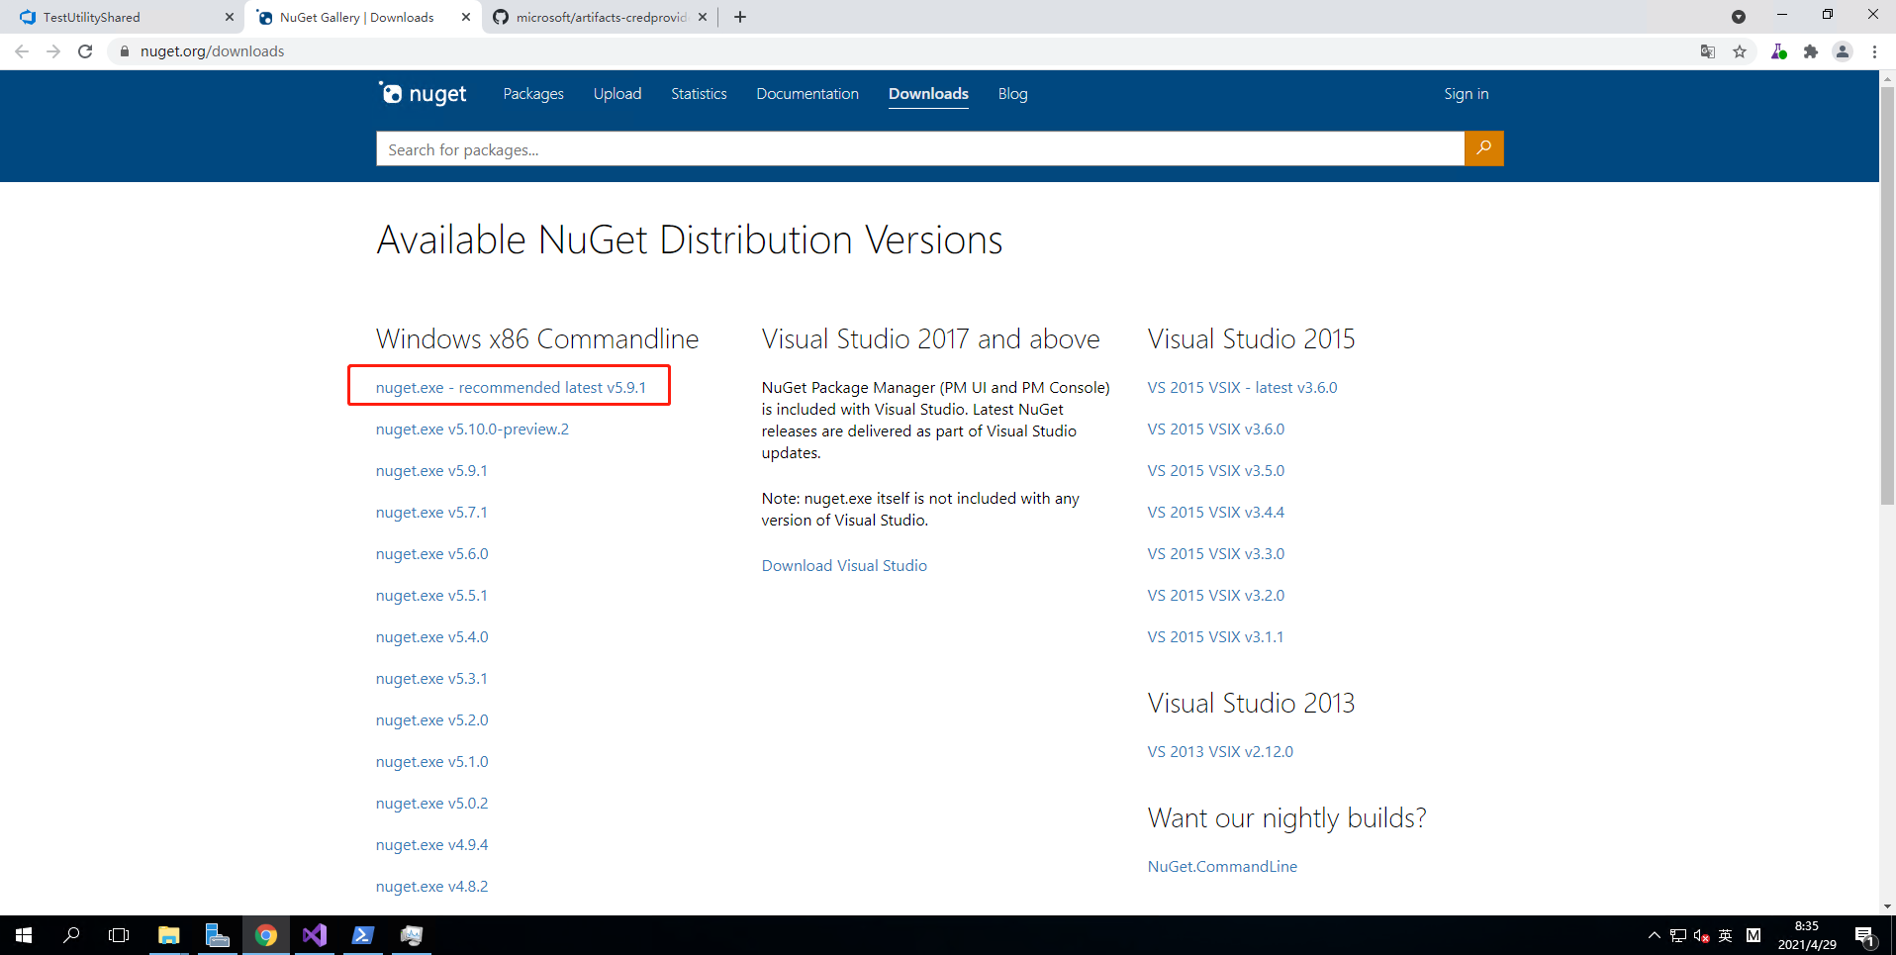Screen dimensions: 1896x955
Task: Close the NuGet Gallery Downloads tab
Action: 466,17
